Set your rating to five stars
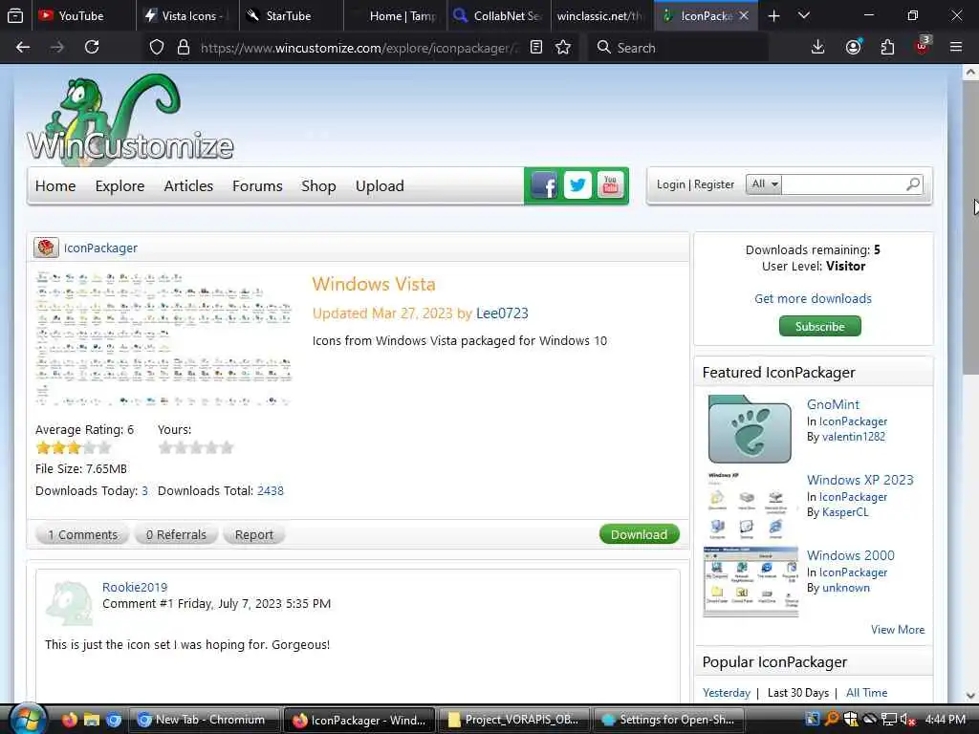Viewport: 979px width, 734px height. click(227, 447)
